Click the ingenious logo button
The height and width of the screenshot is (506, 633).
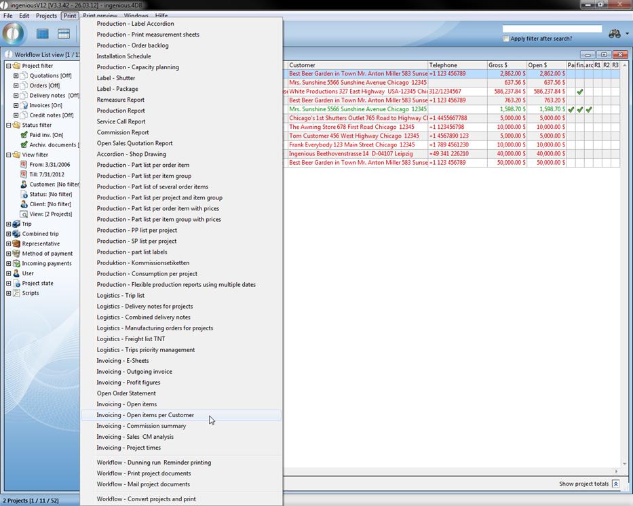[x=13, y=33]
